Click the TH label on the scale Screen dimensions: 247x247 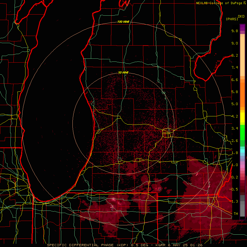tap(236, 214)
